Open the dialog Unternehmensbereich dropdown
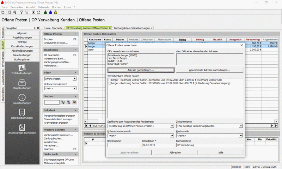282x169 pixels. point(172,136)
